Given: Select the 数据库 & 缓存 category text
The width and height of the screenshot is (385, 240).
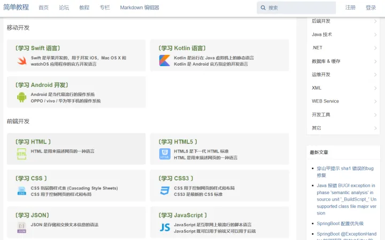Looking at the screenshot, I should click(326, 61).
